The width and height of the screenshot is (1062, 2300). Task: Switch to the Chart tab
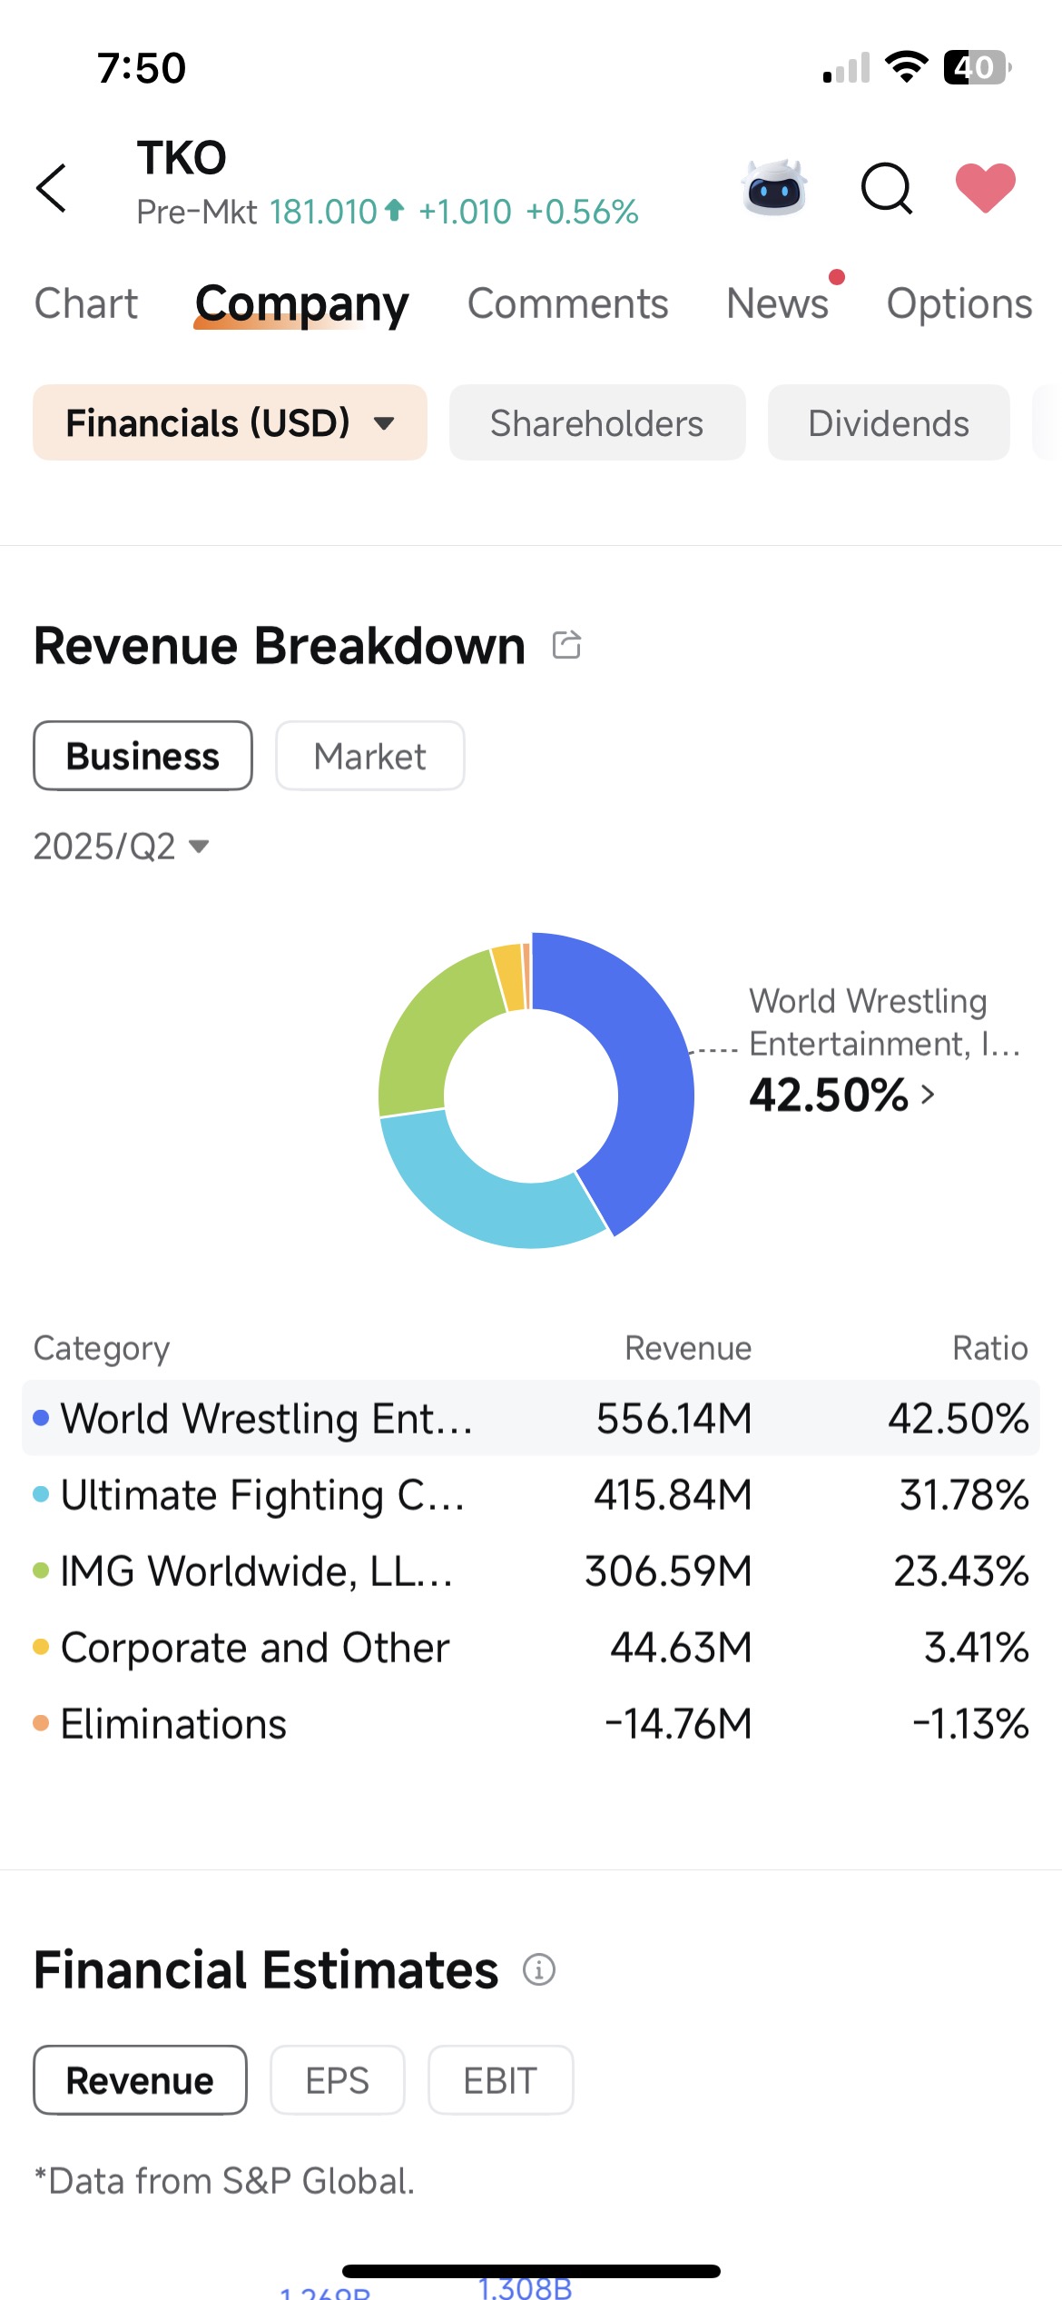tap(86, 303)
